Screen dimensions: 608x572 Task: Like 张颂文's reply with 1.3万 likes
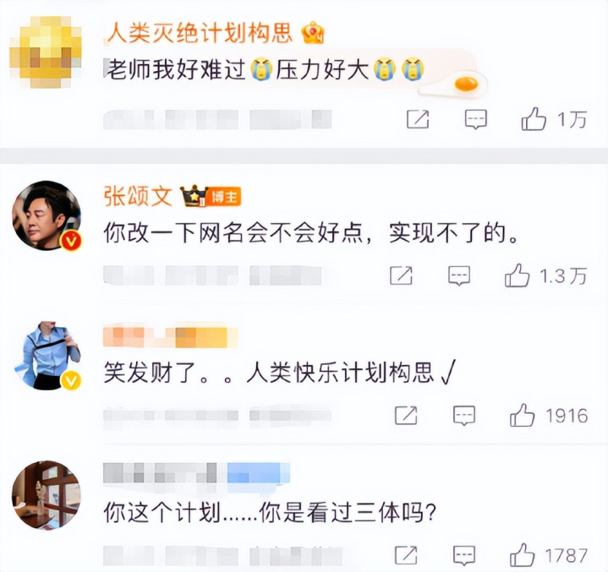[x=517, y=275]
